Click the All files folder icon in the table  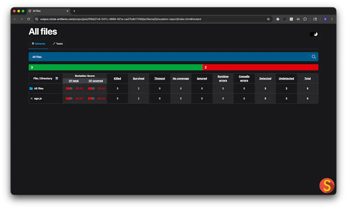(31, 88)
